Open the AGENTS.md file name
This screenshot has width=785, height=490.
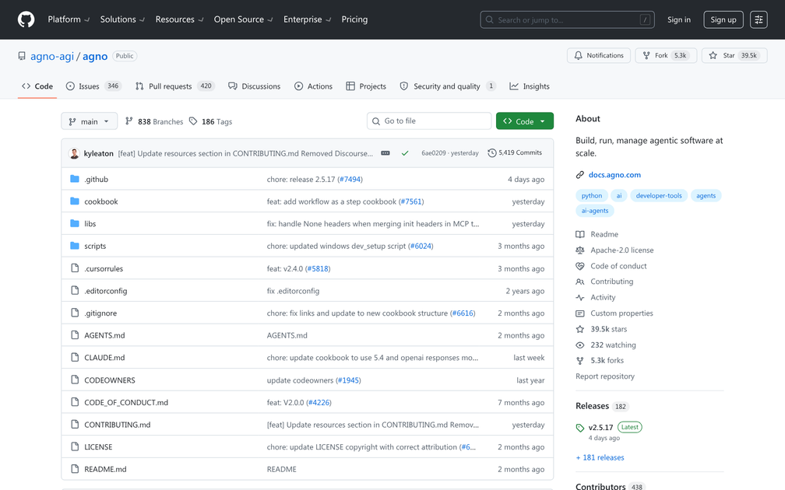point(104,335)
